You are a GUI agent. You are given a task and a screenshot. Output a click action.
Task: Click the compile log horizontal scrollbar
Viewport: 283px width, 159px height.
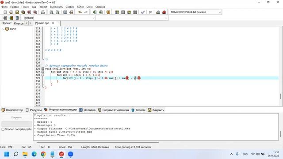point(98,142)
